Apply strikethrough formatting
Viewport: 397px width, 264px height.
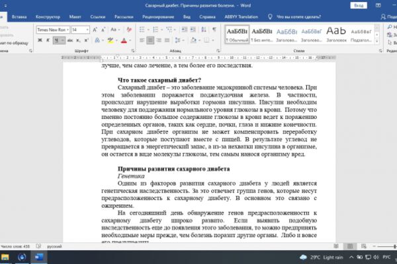70,40
